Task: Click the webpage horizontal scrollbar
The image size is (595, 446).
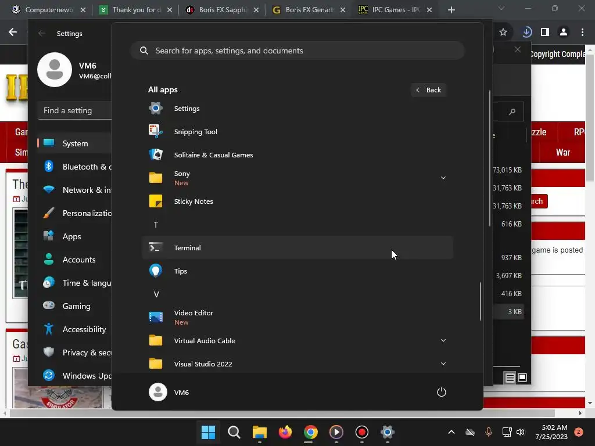Action: pos(282,413)
